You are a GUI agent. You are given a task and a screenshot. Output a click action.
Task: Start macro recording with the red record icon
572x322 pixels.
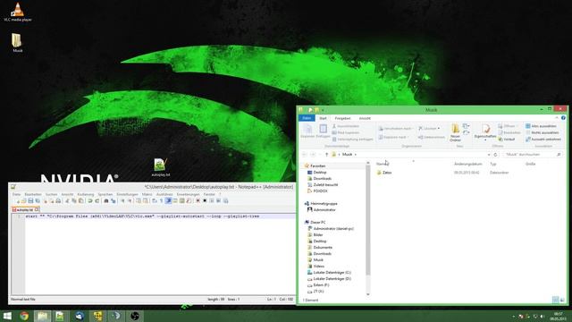[198, 200]
